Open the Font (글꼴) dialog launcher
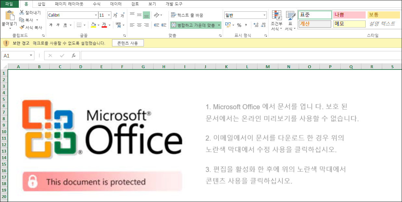402x202 pixels. coord(124,35)
